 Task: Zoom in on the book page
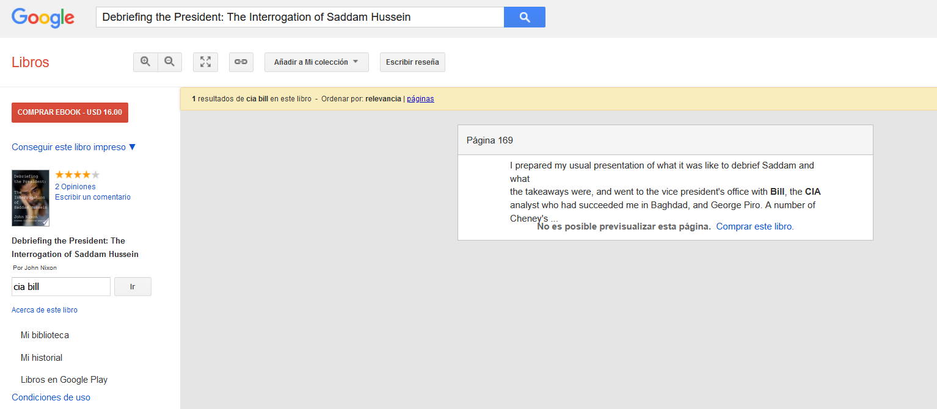[x=145, y=62]
